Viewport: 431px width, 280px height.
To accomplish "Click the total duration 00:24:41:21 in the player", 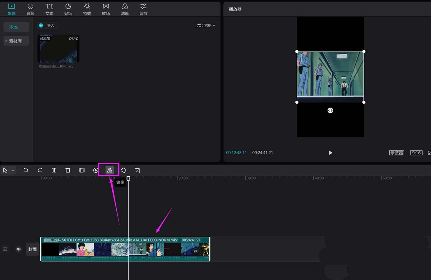I will [x=263, y=153].
